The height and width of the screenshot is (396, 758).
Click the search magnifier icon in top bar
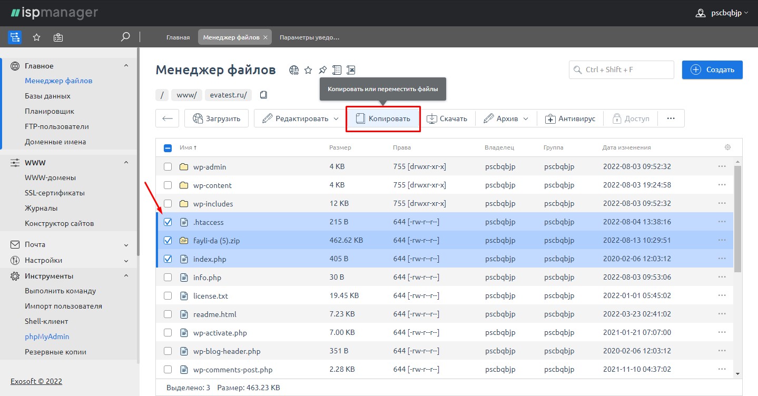point(125,37)
